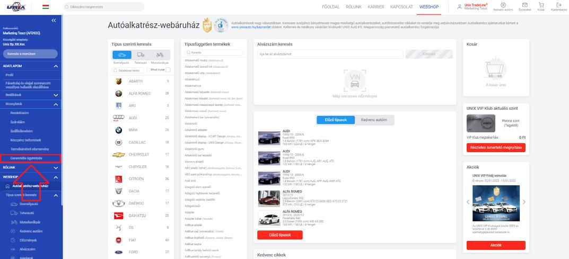Image resolution: width=569 pixels, height=259 pixels.
Task: Click platinum VIP card image
Action: (481, 123)
